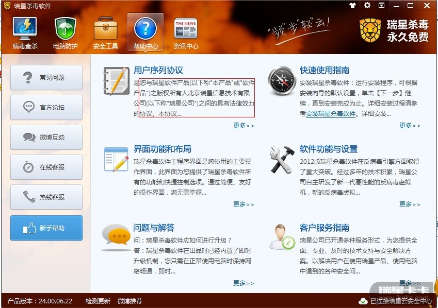
Task: Open 更多>> under 问题与解答
Action: point(244,283)
